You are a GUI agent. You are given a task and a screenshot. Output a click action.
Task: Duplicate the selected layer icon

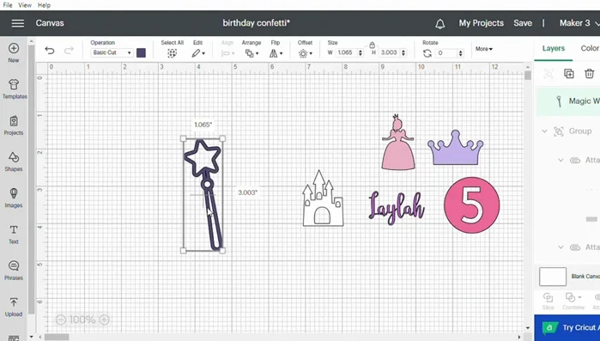[568, 74]
